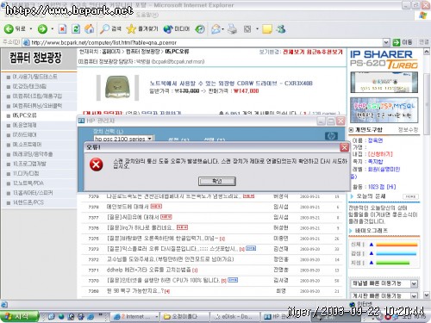Open the Windows 시작 Start button

point(19,316)
